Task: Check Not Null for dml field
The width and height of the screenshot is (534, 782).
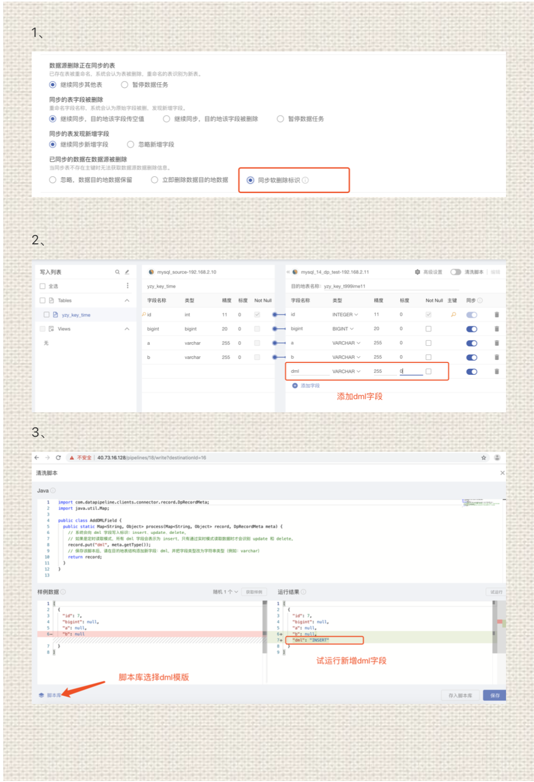Action: 428,371
